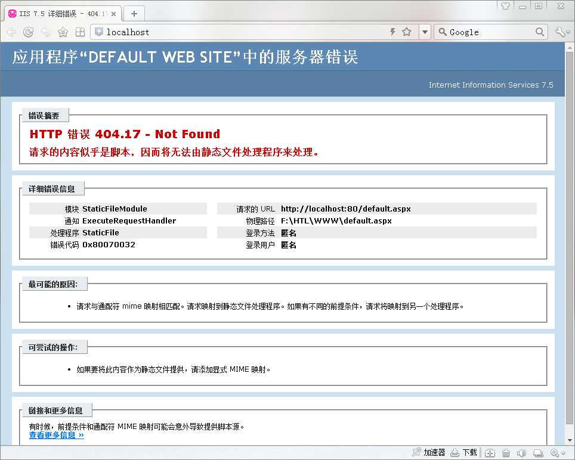Click the site security shield in address bar

(98, 32)
